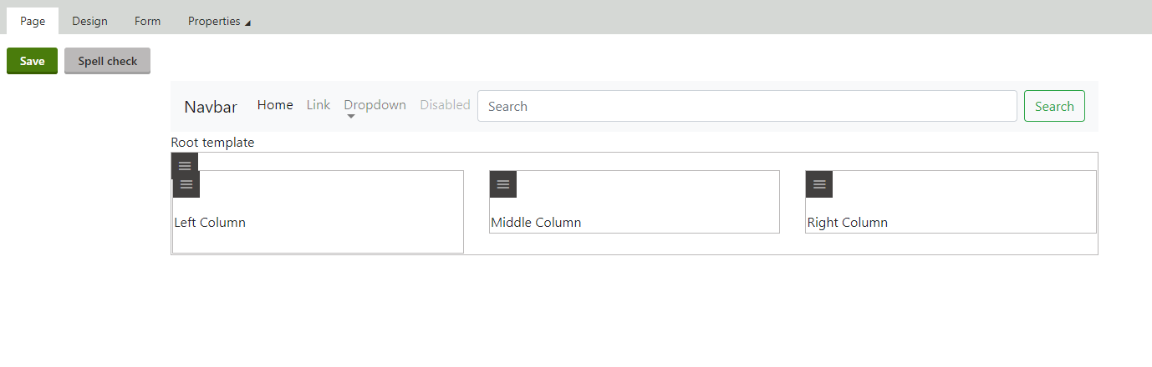The width and height of the screenshot is (1152, 367).
Task: Run Spell check
Action: click(107, 61)
